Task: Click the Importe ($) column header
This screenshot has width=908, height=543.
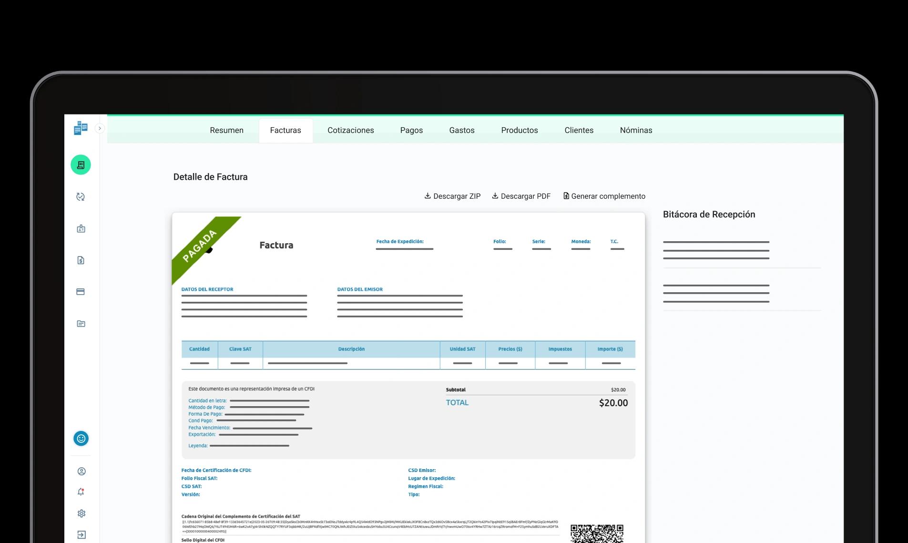Action: click(610, 349)
